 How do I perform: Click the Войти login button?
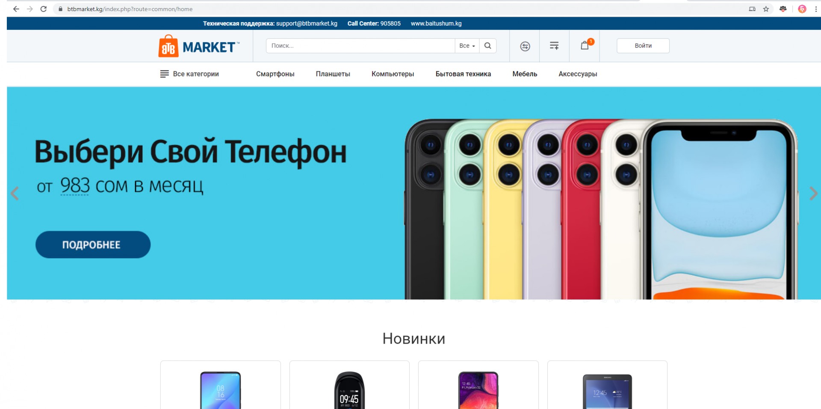pos(643,46)
